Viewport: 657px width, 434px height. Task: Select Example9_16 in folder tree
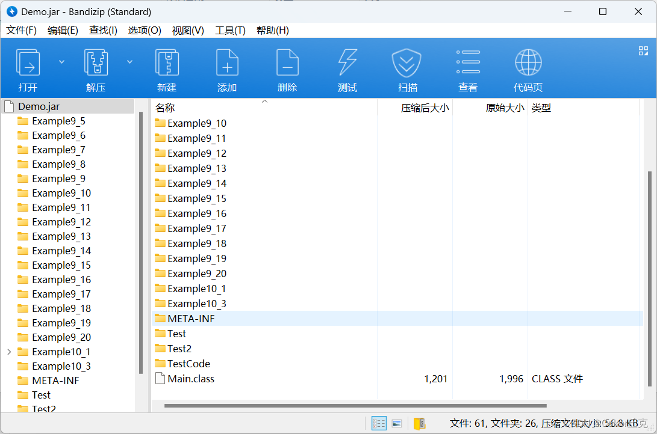[x=61, y=280]
